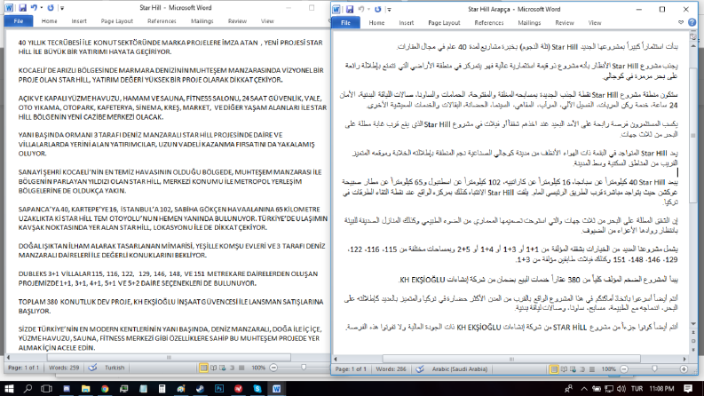Switch Arapça window to Draft view
The width and height of the screenshot is (704, 396).
click(x=592, y=369)
